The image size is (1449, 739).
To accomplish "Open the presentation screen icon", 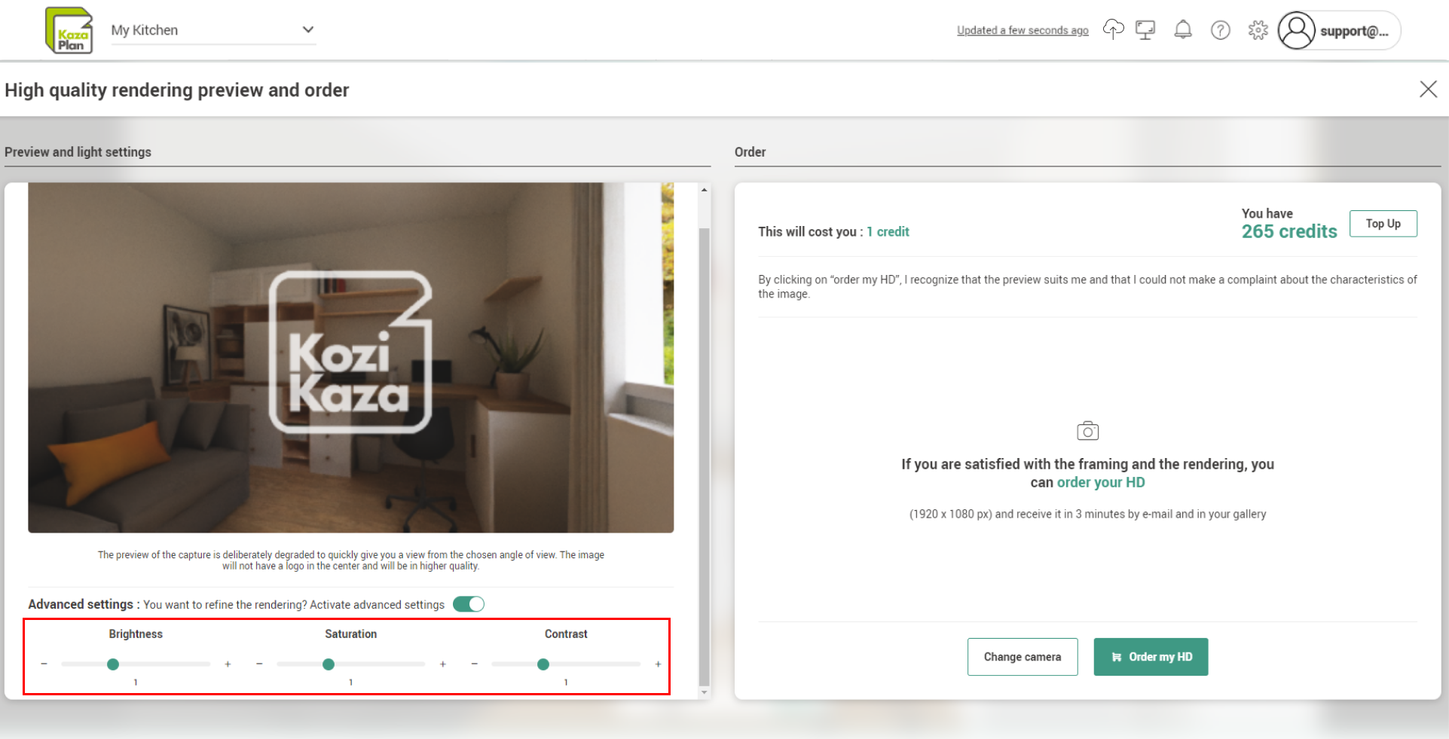I will click(x=1145, y=30).
